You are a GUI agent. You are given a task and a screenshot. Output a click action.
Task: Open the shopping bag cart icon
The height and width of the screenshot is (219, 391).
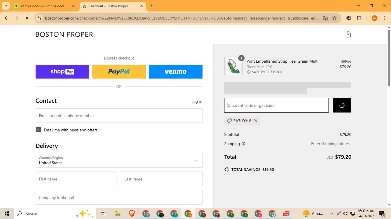(348, 34)
